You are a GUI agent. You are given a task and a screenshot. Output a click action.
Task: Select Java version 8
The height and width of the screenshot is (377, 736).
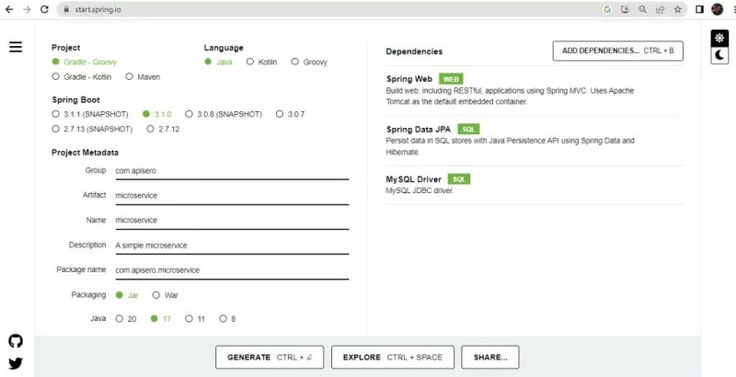227,319
